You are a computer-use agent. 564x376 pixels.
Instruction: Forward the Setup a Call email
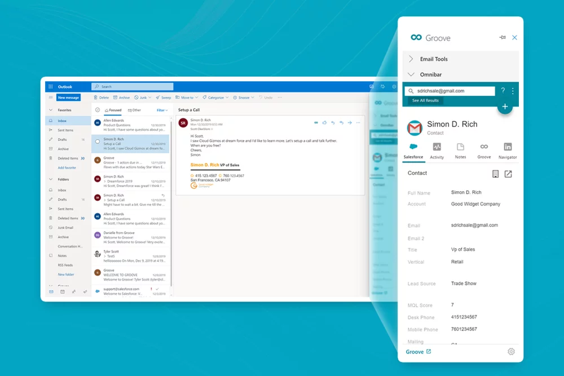350,122
